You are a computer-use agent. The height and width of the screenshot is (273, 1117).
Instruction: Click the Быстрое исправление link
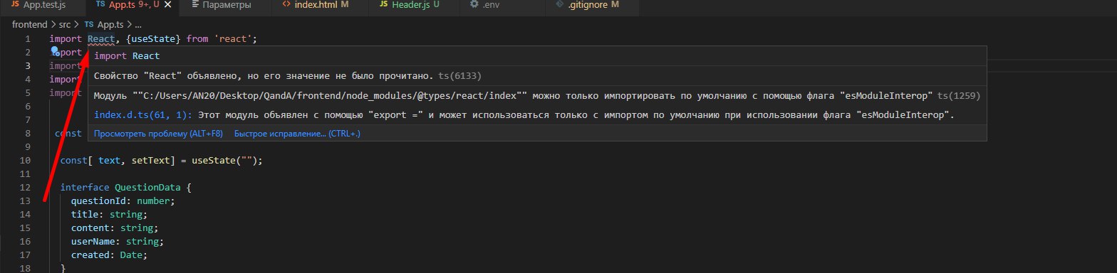point(297,133)
